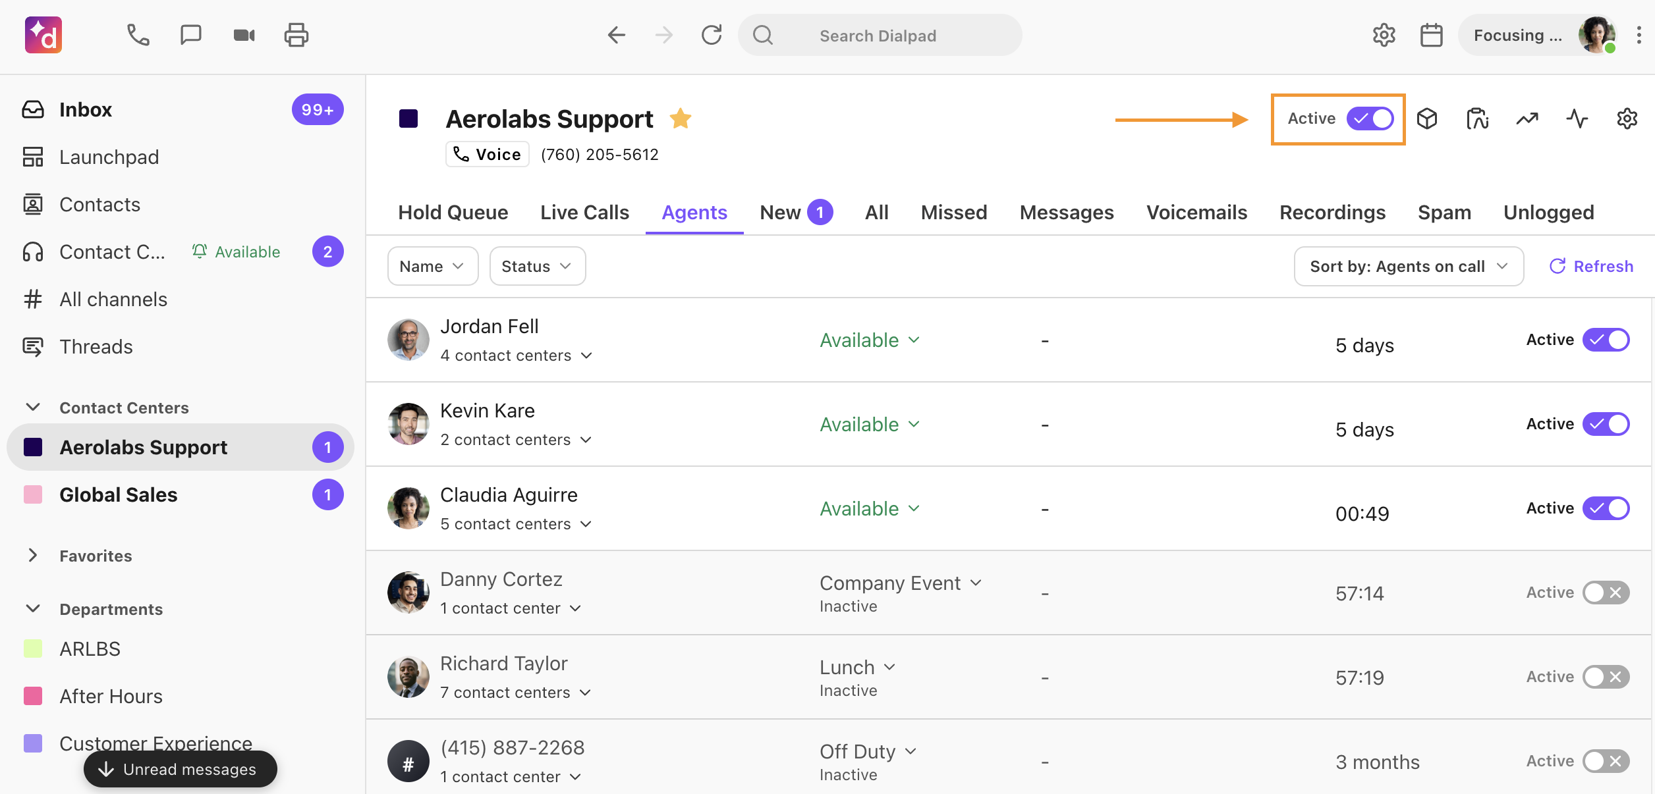The height and width of the screenshot is (794, 1655).
Task: Click the printer fax icon
Action: click(296, 35)
